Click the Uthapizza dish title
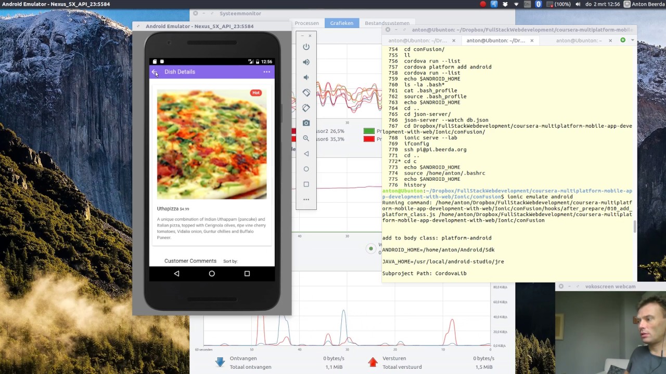The height and width of the screenshot is (374, 666). (168, 209)
